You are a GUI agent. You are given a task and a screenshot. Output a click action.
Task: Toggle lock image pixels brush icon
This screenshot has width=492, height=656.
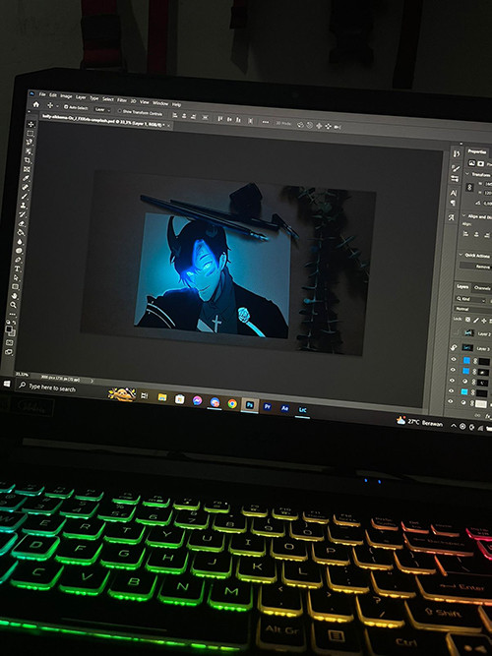pos(476,320)
